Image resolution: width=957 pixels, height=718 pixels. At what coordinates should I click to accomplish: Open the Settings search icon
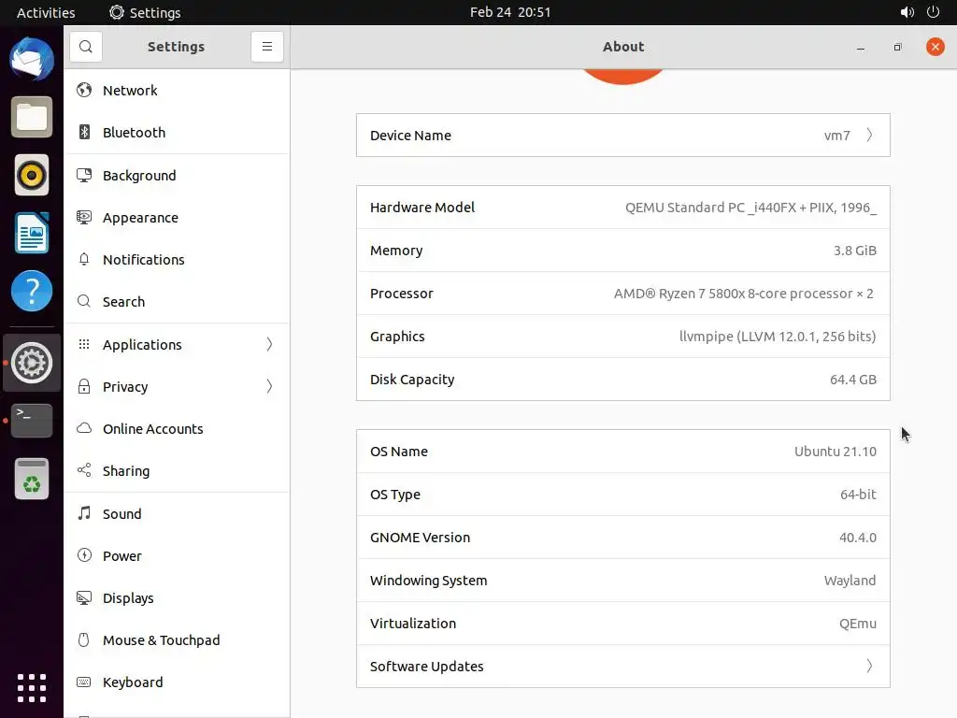[x=85, y=47]
